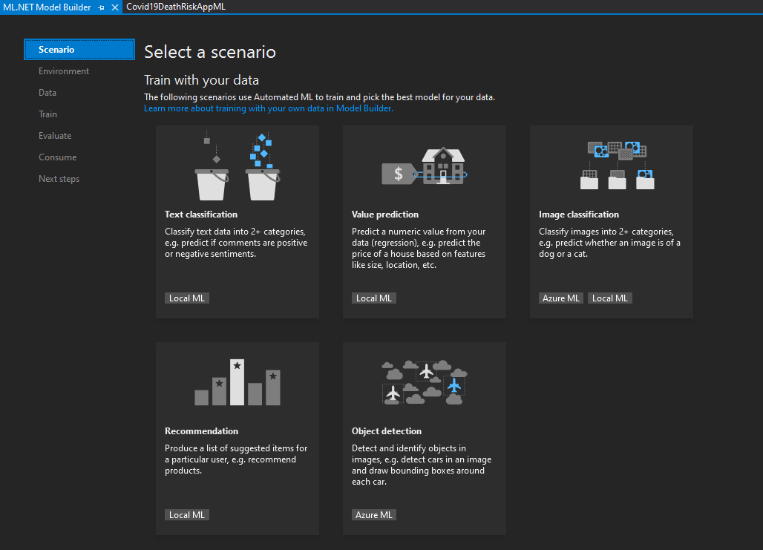Close the ML.NET Model Builder tab
The width and height of the screenshot is (763, 550).
[x=115, y=7]
